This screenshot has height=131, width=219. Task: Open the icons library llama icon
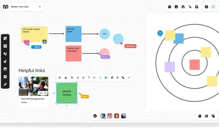pos(5,61)
